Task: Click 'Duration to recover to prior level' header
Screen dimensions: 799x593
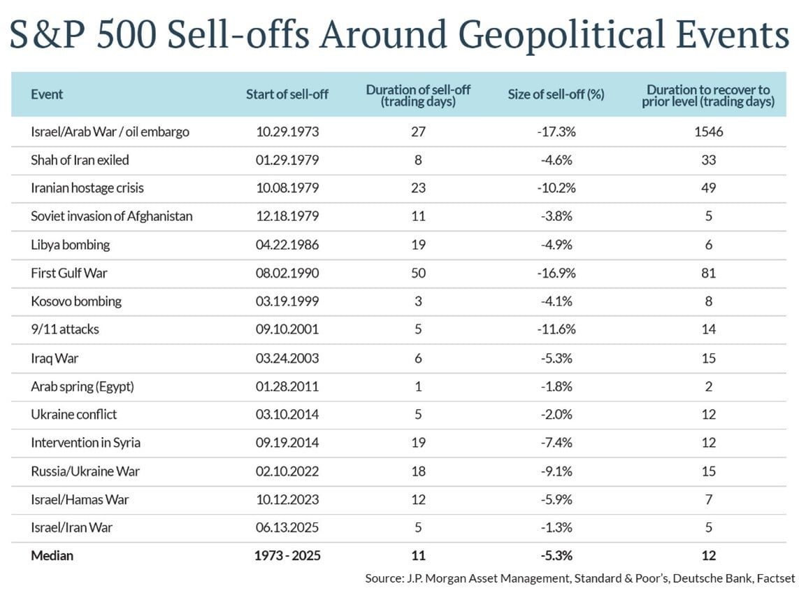Action: pos(708,94)
